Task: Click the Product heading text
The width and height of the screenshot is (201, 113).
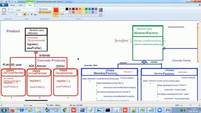Action: coord(13,31)
